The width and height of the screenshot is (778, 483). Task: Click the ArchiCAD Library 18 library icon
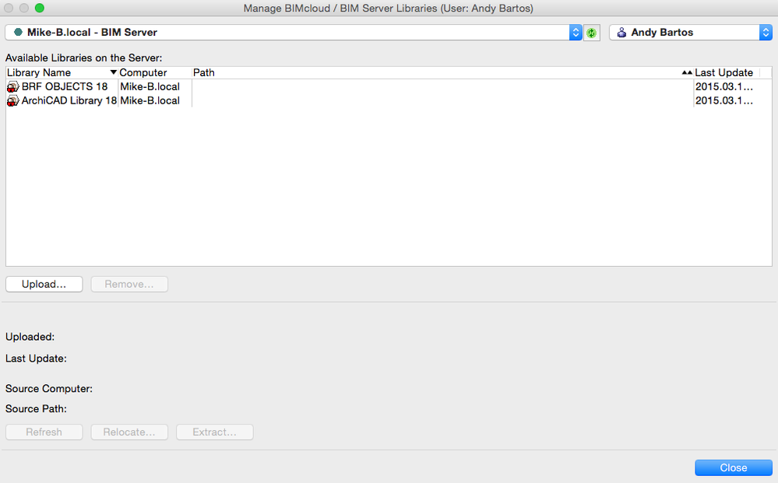[x=13, y=100]
